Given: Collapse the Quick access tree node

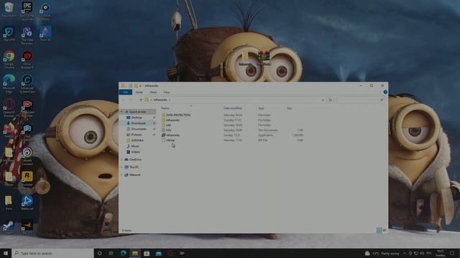Looking at the screenshot, I should (121, 112).
